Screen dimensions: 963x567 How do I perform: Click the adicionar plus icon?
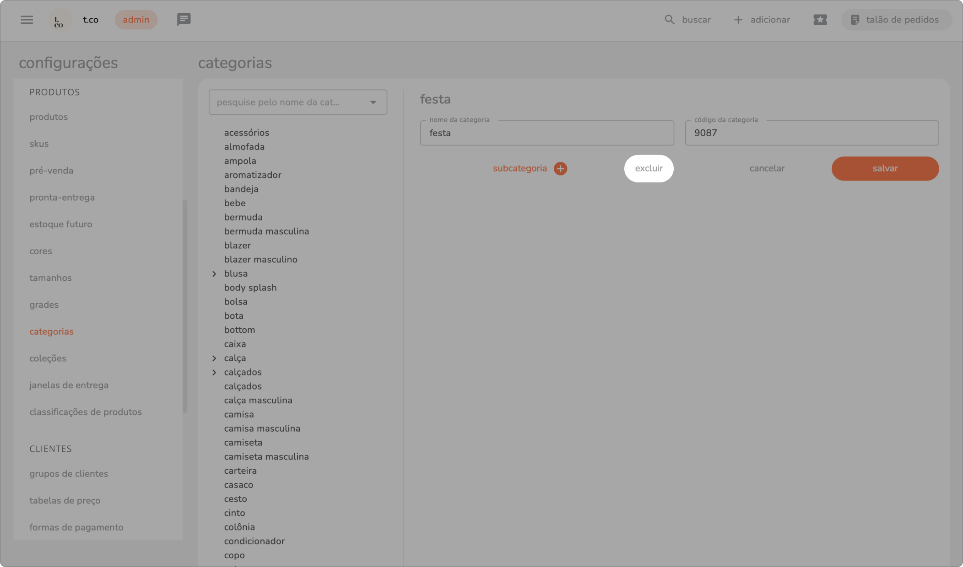pyautogui.click(x=738, y=20)
